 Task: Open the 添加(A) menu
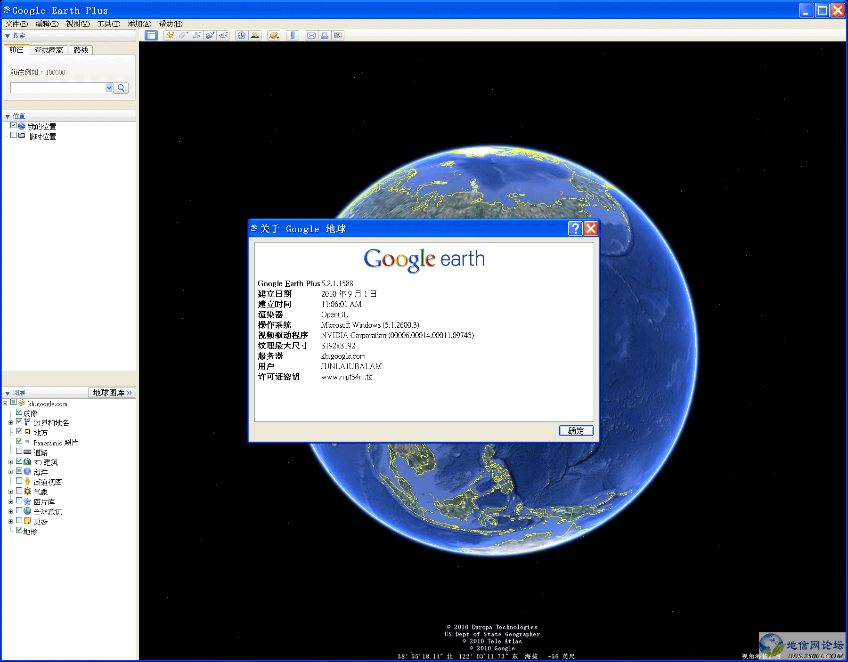pos(139,24)
